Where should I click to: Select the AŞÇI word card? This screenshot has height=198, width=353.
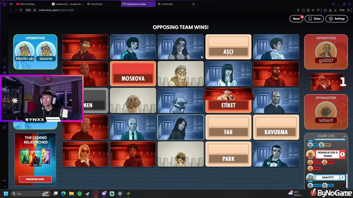[228, 47]
